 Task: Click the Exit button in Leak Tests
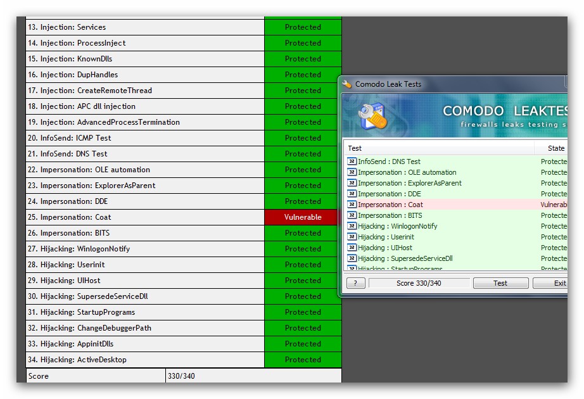[550, 283]
